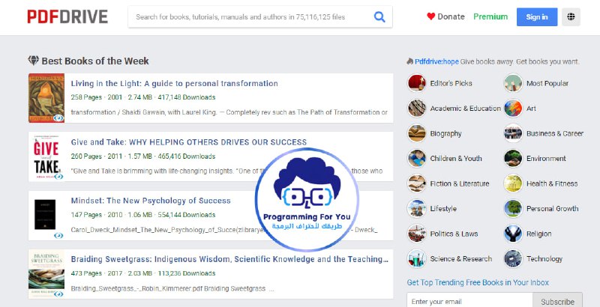Screen dimensions: 600x307
Task: Select the Health & Fitness label
Action: [x=552, y=183]
